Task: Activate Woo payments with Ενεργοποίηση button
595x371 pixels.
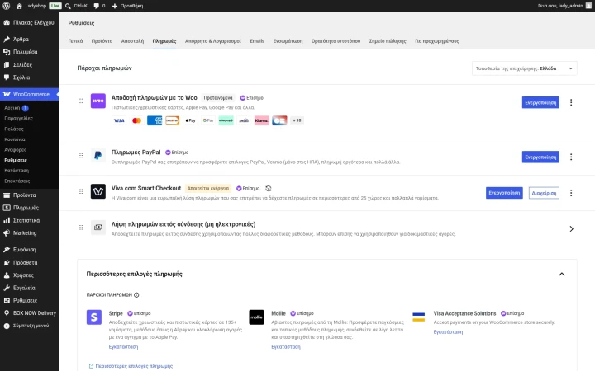Action: (540, 102)
